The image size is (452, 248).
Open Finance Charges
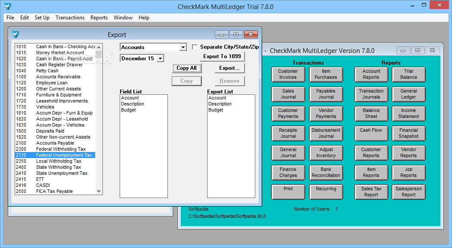coord(288,173)
